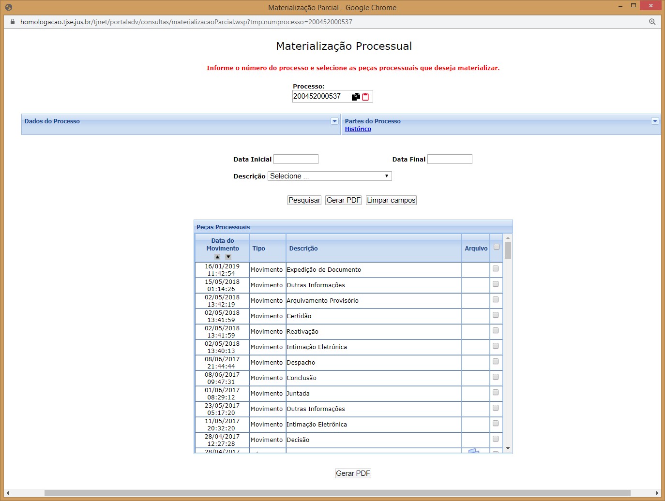
Task: Sort movement date ascending with up arrow
Action: 217,257
